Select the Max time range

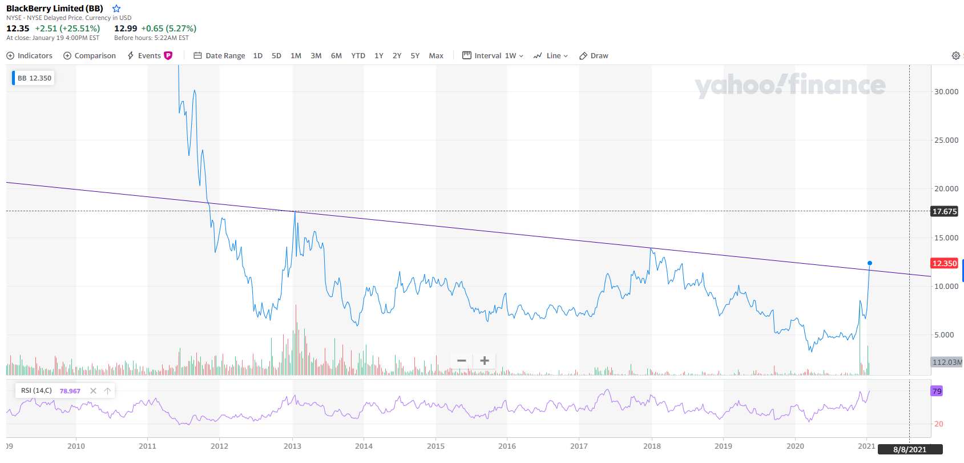point(436,55)
